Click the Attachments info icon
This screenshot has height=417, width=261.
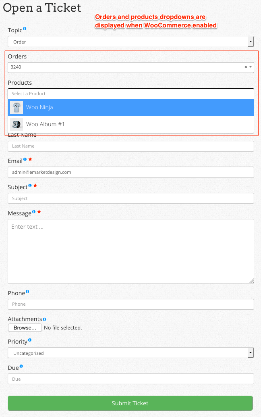point(44,319)
